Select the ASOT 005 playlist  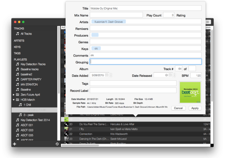27,135
